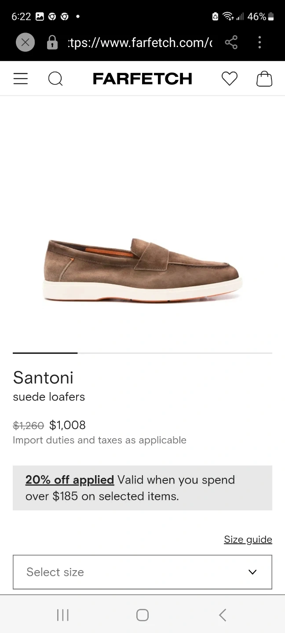Tap the 20% off applied link

[69, 480]
